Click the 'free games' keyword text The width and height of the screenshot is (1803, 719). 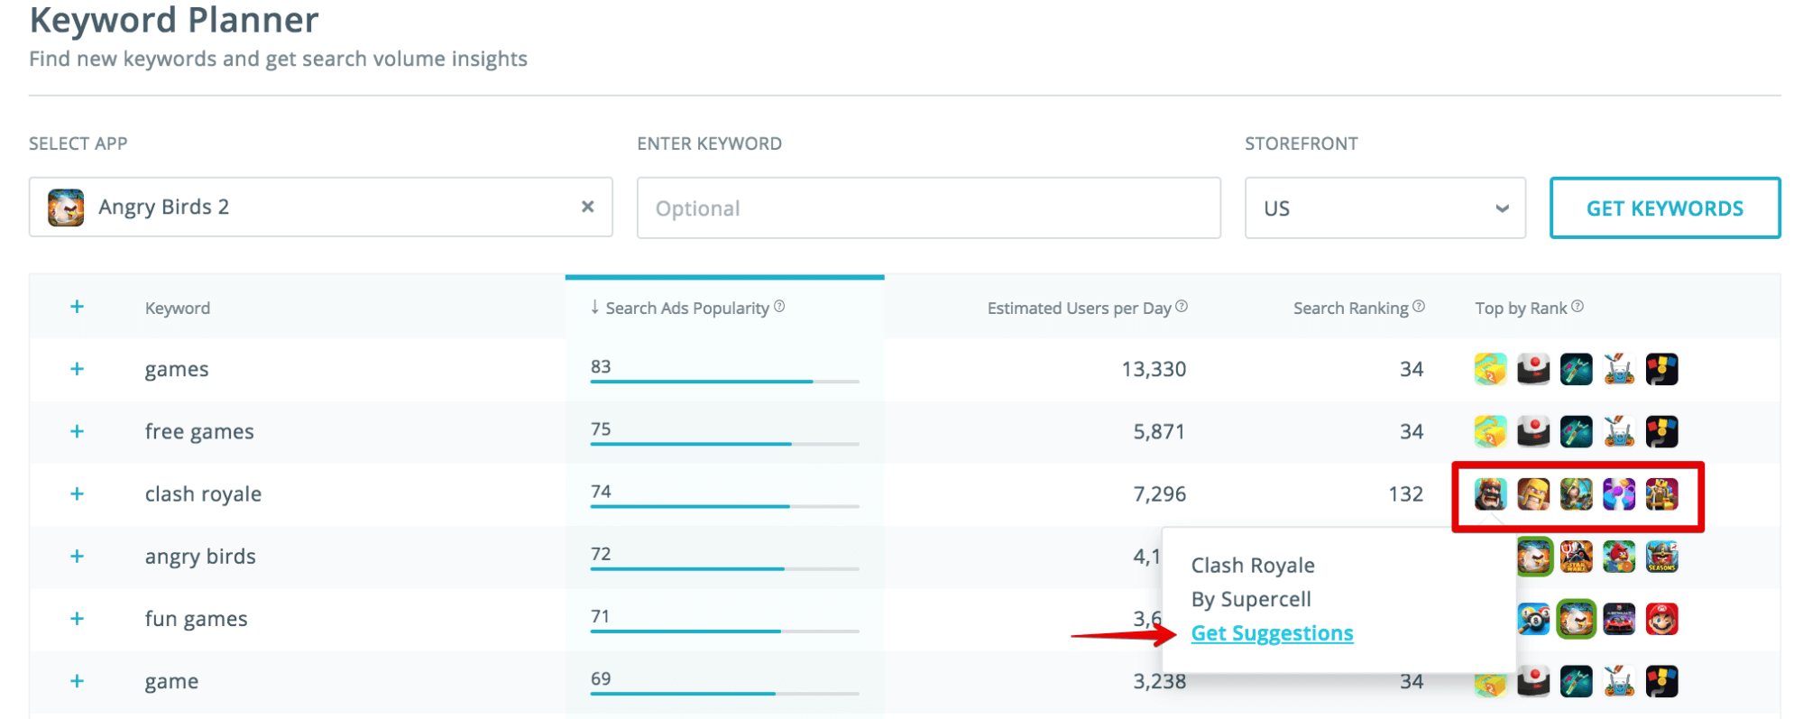199,432
